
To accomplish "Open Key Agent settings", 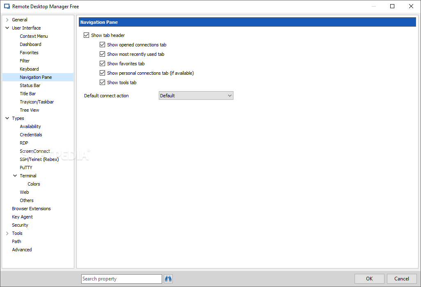I will [x=22, y=217].
